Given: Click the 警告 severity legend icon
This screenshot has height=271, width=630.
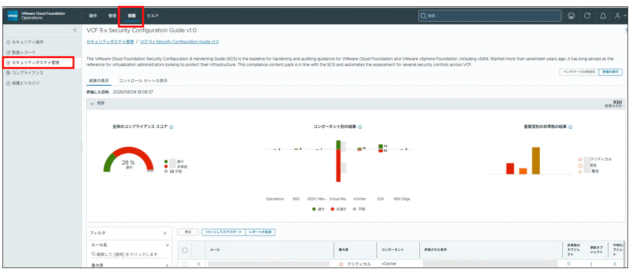Looking at the screenshot, I should pos(580,171).
